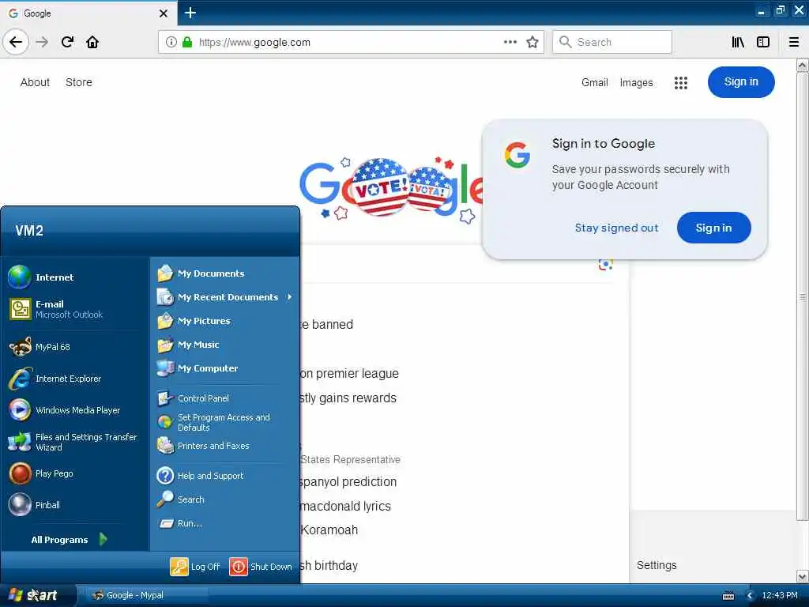Click the Google election doodle logo

391,189
